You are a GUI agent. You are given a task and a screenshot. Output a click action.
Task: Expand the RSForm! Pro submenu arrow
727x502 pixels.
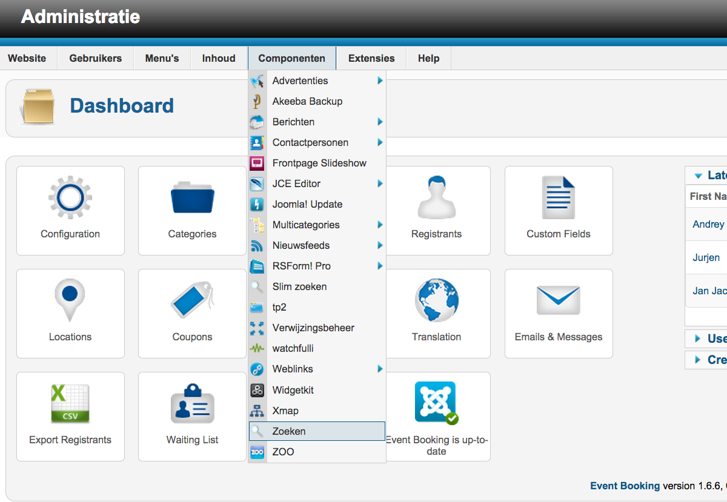(x=380, y=266)
